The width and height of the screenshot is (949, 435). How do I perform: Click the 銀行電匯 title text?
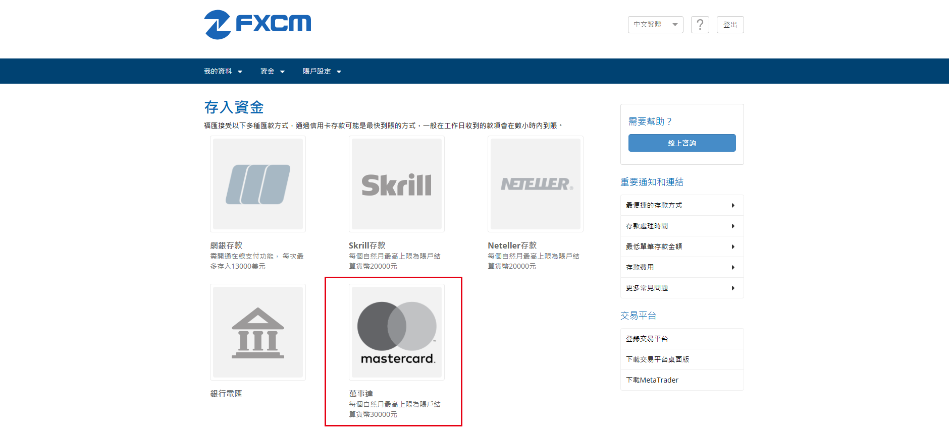pos(226,394)
